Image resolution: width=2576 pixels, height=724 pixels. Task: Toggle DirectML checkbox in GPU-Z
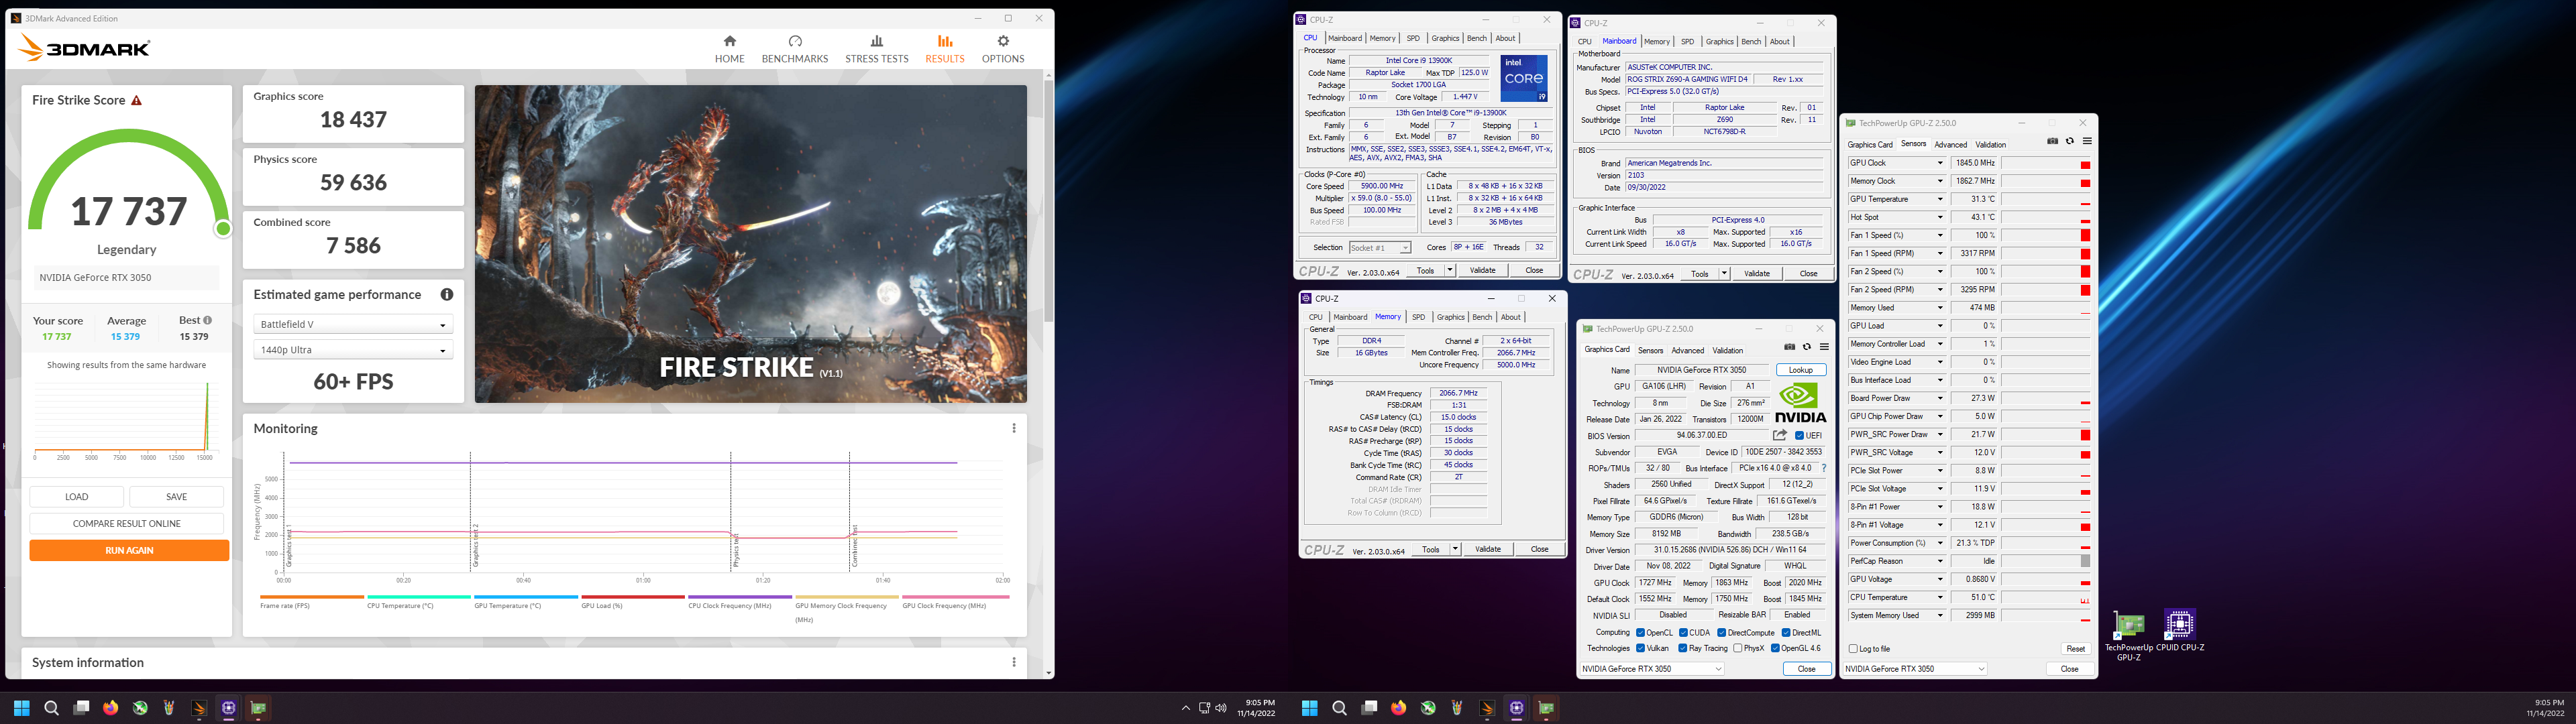[x=1786, y=632]
